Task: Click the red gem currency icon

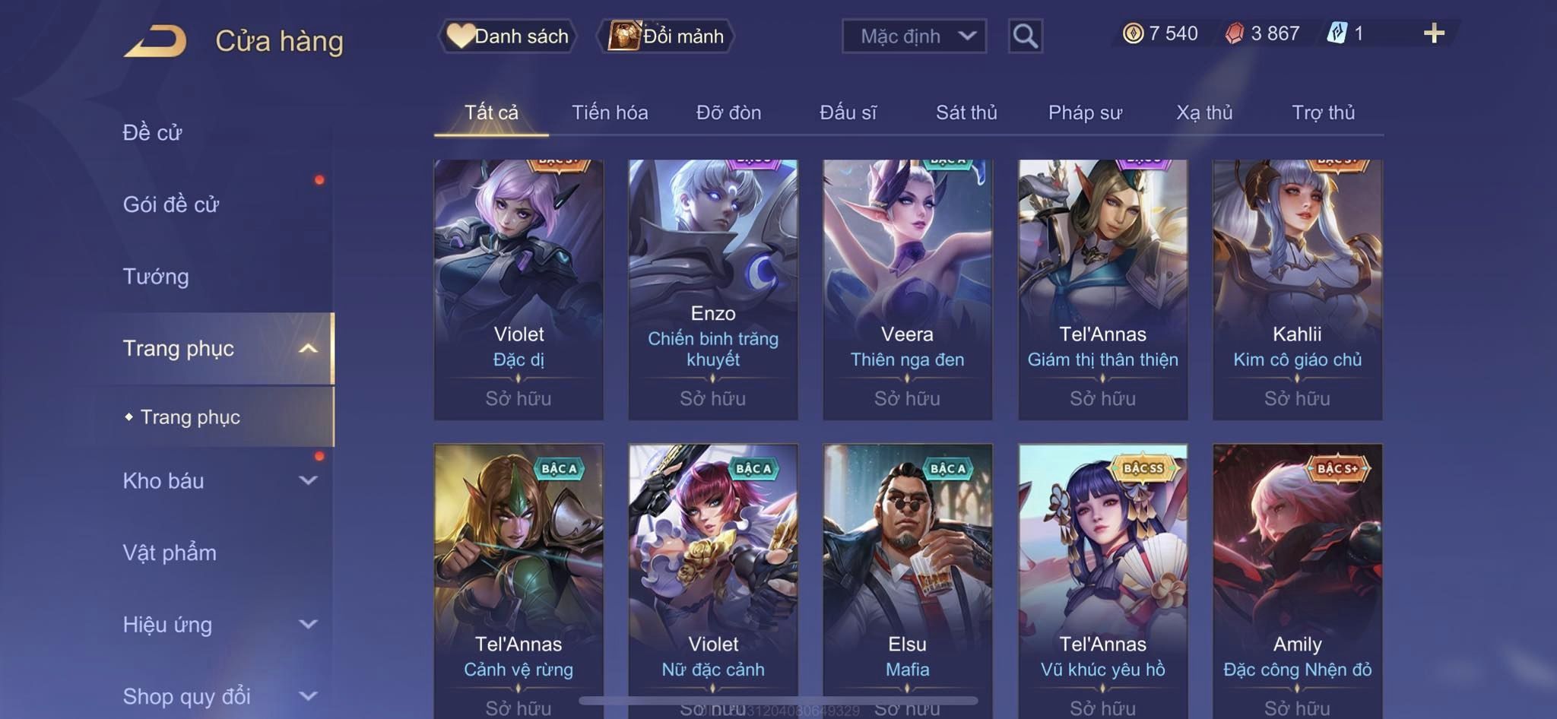Action: (x=1235, y=33)
